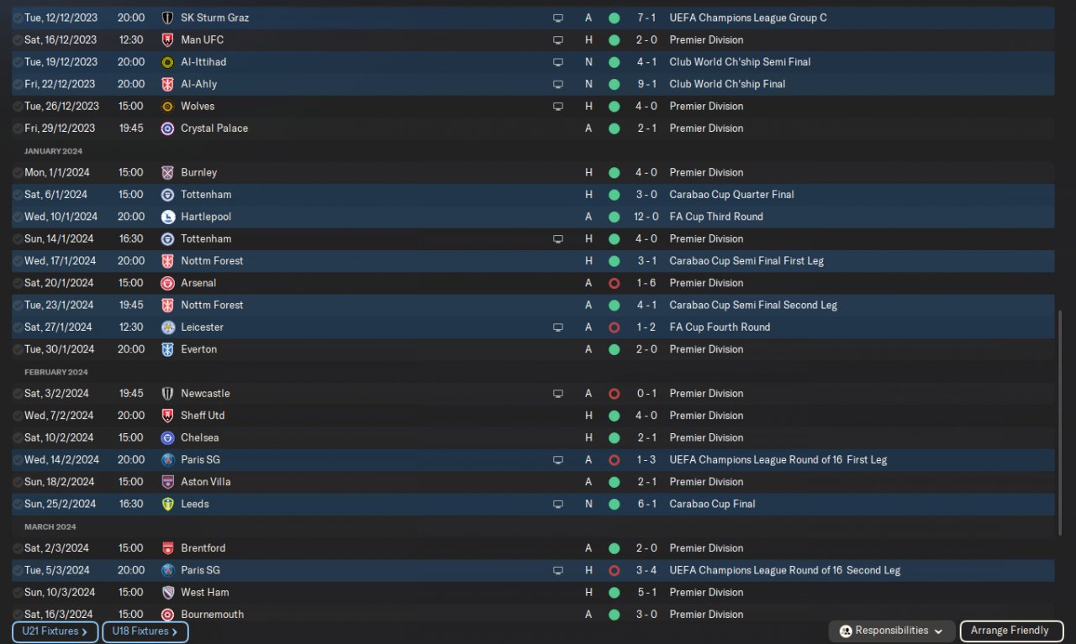Click the Wolves club badge icon
1076x644 pixels.
tap(167, 107)
